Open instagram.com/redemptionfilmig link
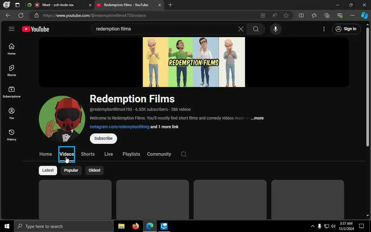This screenshot has width=371, height=232. [119, 127]
